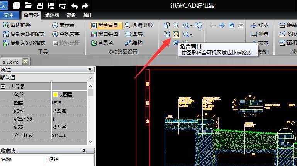This screenshot has height=166, width=297.
Task: Click the 名称 column header
Action: 6,159
